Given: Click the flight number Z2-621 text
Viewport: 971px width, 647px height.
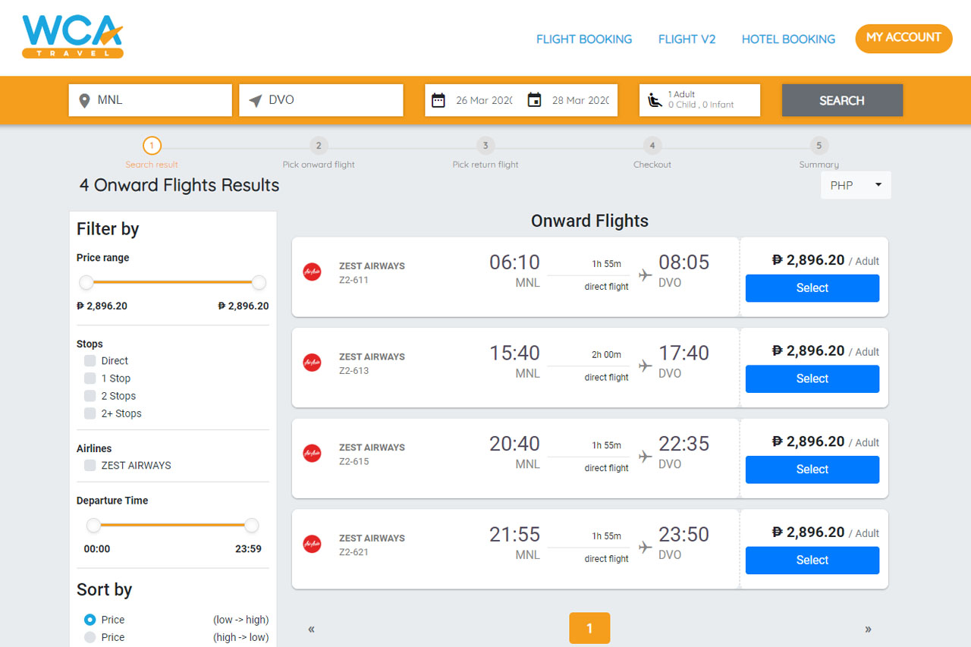Looking at the screenshot, I should (x=354, y=552).
